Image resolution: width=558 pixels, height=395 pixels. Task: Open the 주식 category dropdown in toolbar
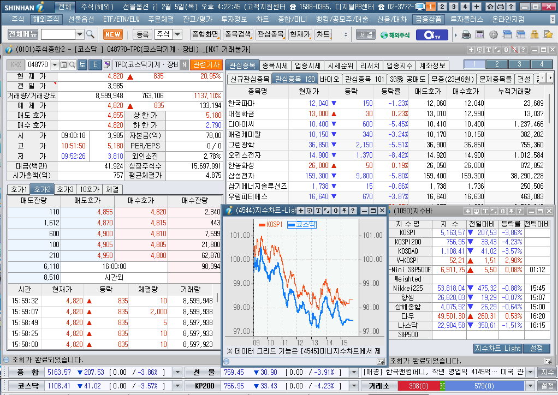[x=177, y=34]
